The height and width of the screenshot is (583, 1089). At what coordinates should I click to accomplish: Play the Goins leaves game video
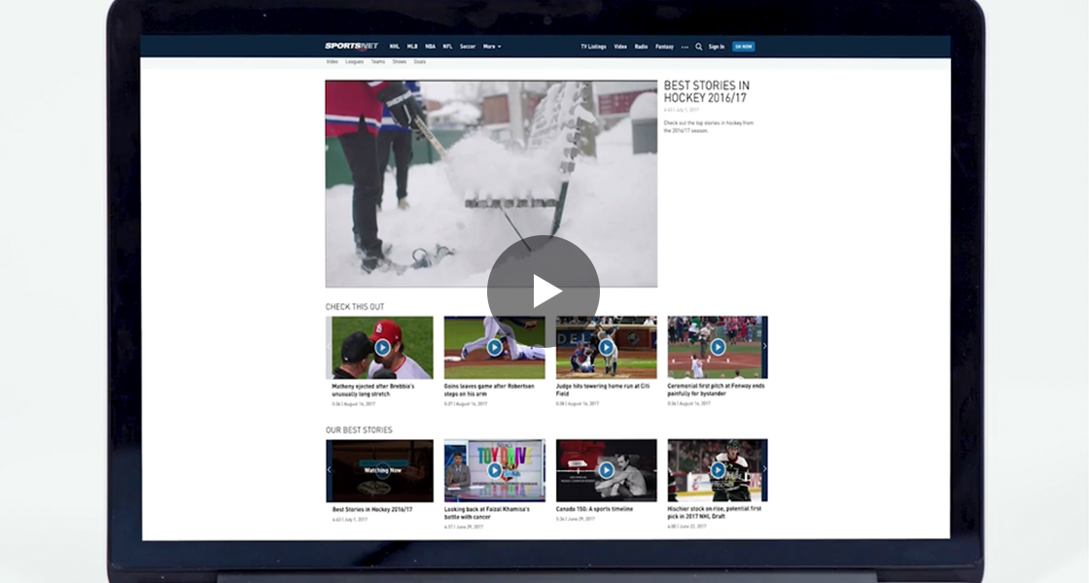(494, 347)
